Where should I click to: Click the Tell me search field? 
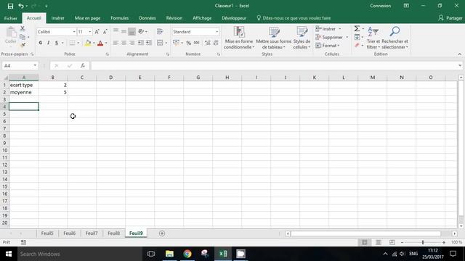coord(294,18)
